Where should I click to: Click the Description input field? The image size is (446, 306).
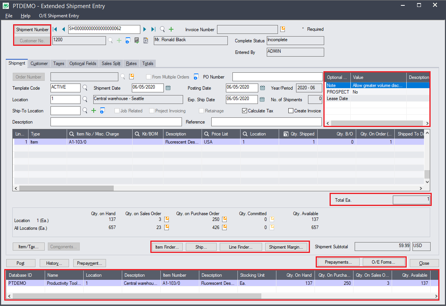[116, 122]
